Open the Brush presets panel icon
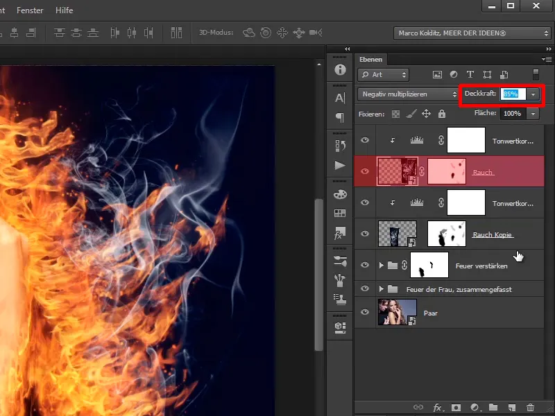 coord(340,261)
